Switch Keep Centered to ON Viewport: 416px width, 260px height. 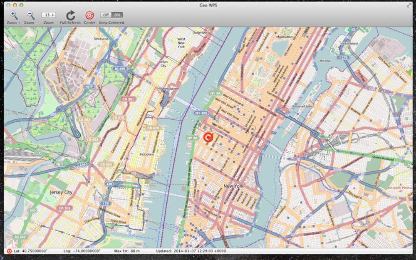(x=117, y=15)
